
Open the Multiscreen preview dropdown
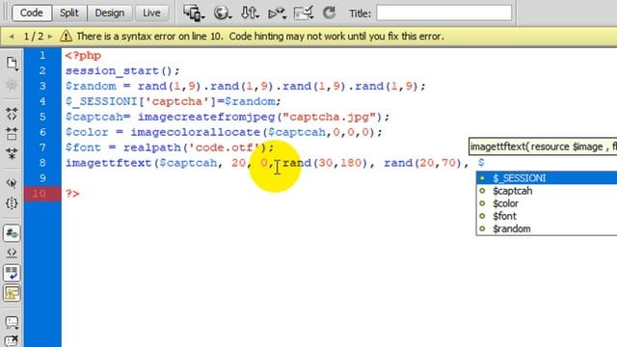194,13
